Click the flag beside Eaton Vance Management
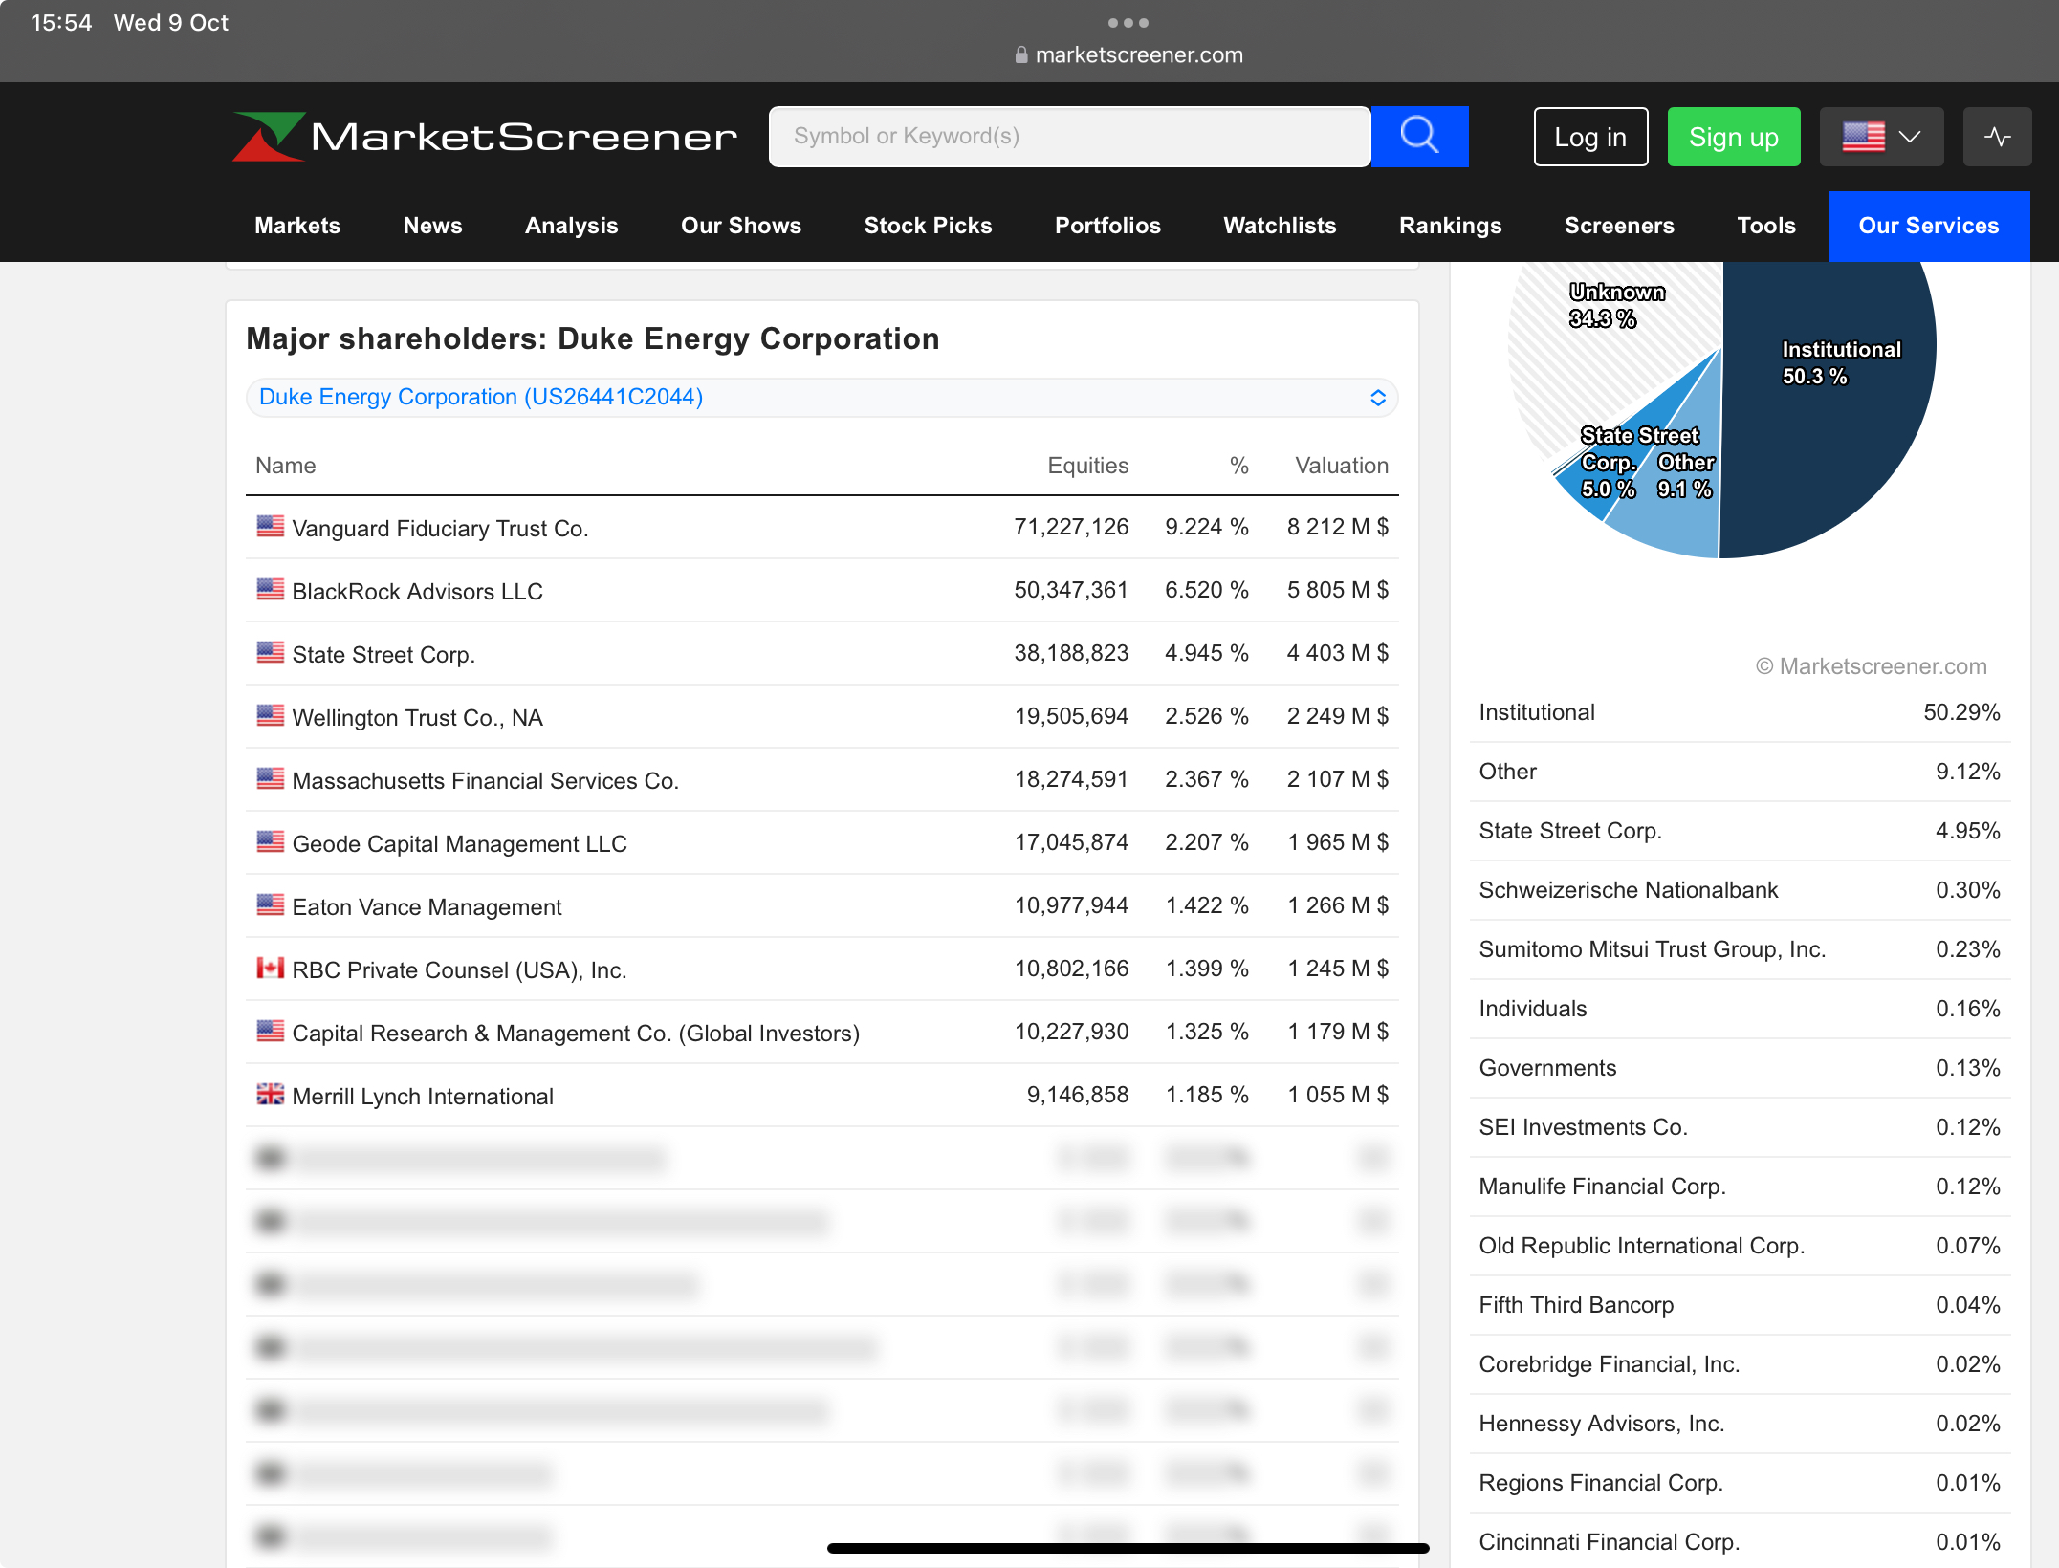 coord(271,904)
